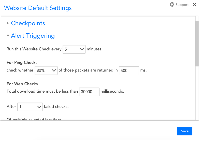This screenshot has height=141, width=199.
Task: Click the chevron on the 5 minutes dropdown
Action: pyautogui.click(x=82, y=49)
